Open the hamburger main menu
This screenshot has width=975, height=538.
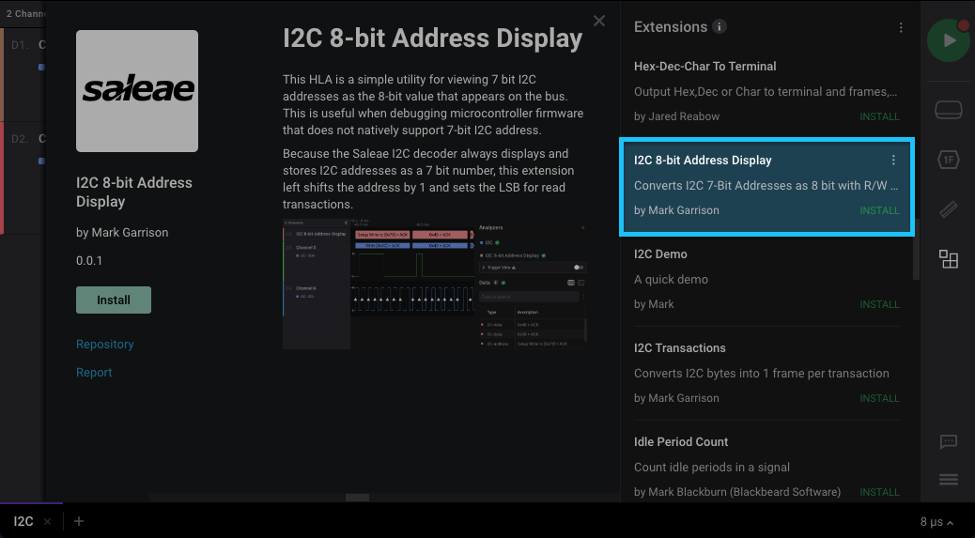[x=949, y=480]
